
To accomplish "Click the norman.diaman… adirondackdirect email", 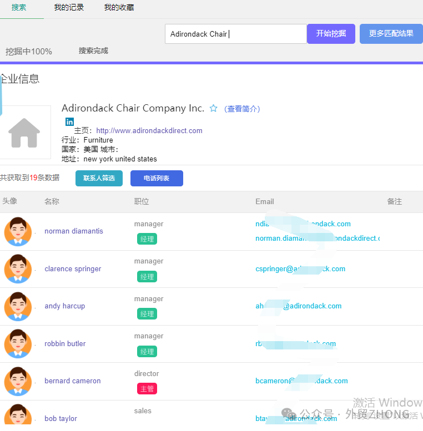I will click(x=318, y=239).
